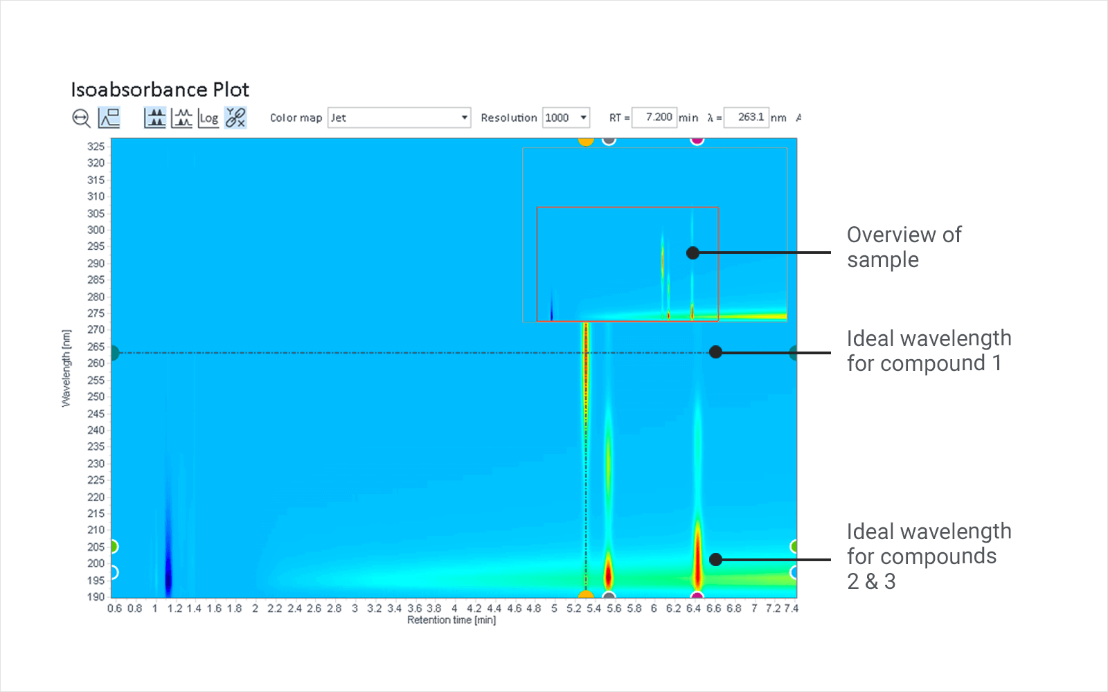The height and width of the screenshot is (692, 1108).
Task: Toggle the overview inset plot icon
Action: tap(109, 118)
